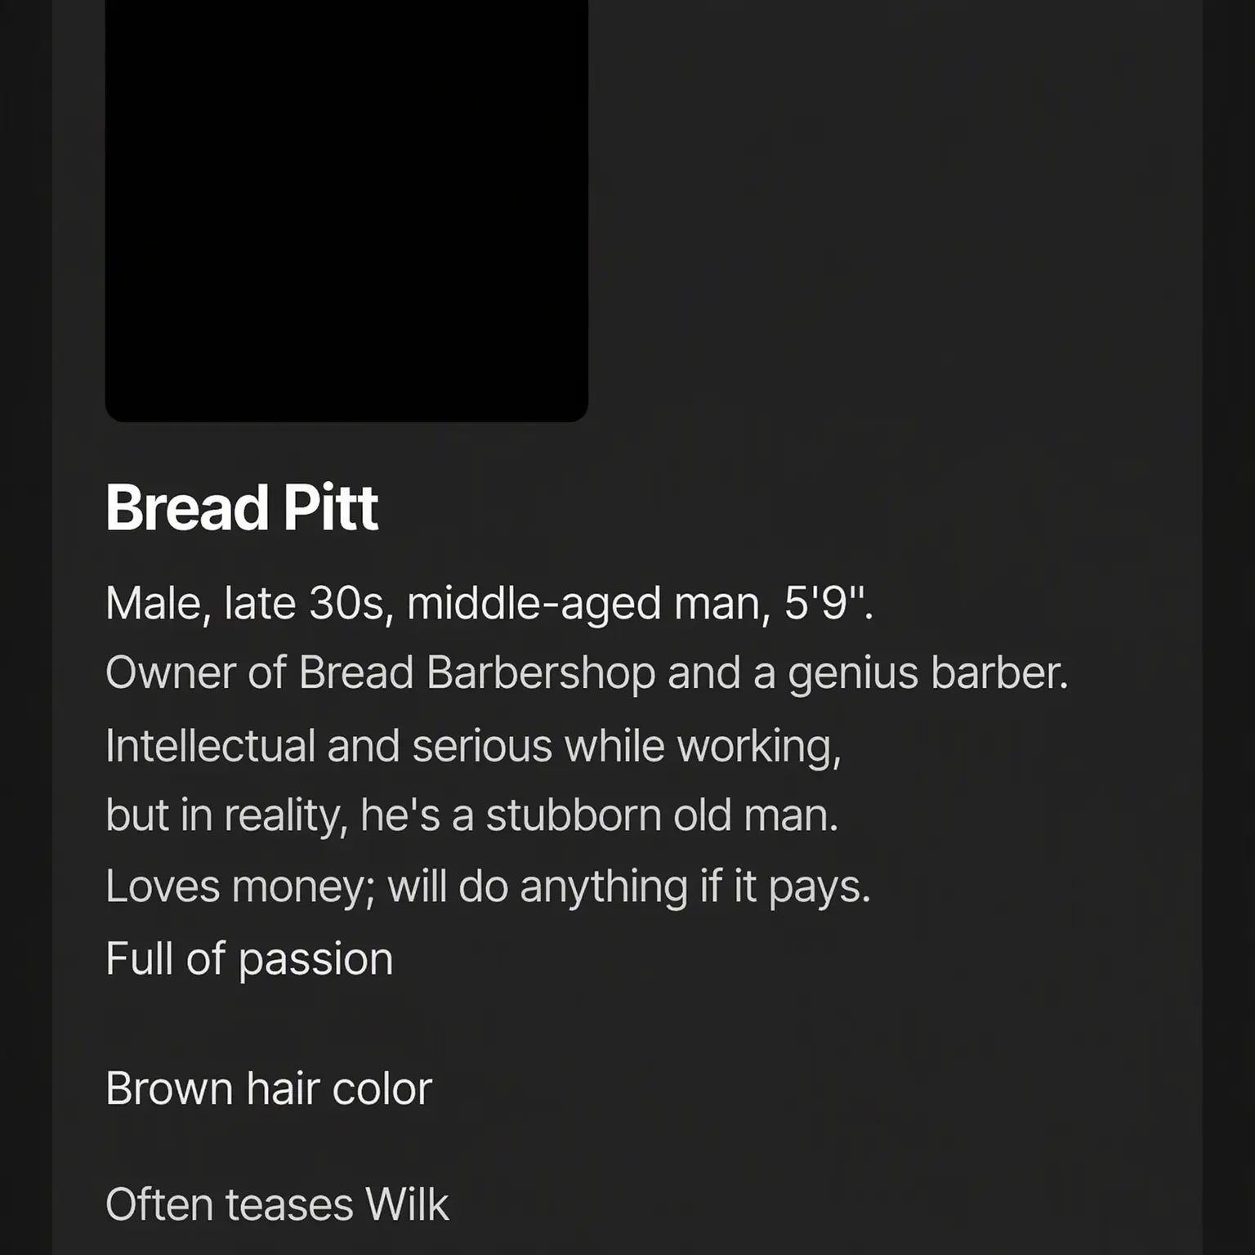
Task: Click the words genius barber
Action: (928, 673)
